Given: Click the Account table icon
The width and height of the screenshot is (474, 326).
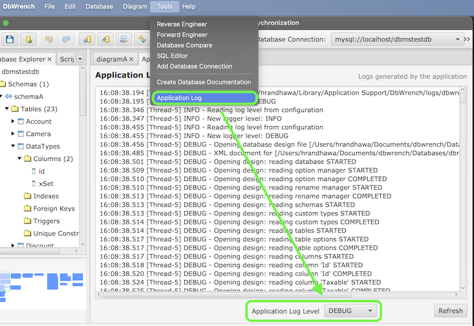Looking at the screenshot, I should (x=21, y=121).
